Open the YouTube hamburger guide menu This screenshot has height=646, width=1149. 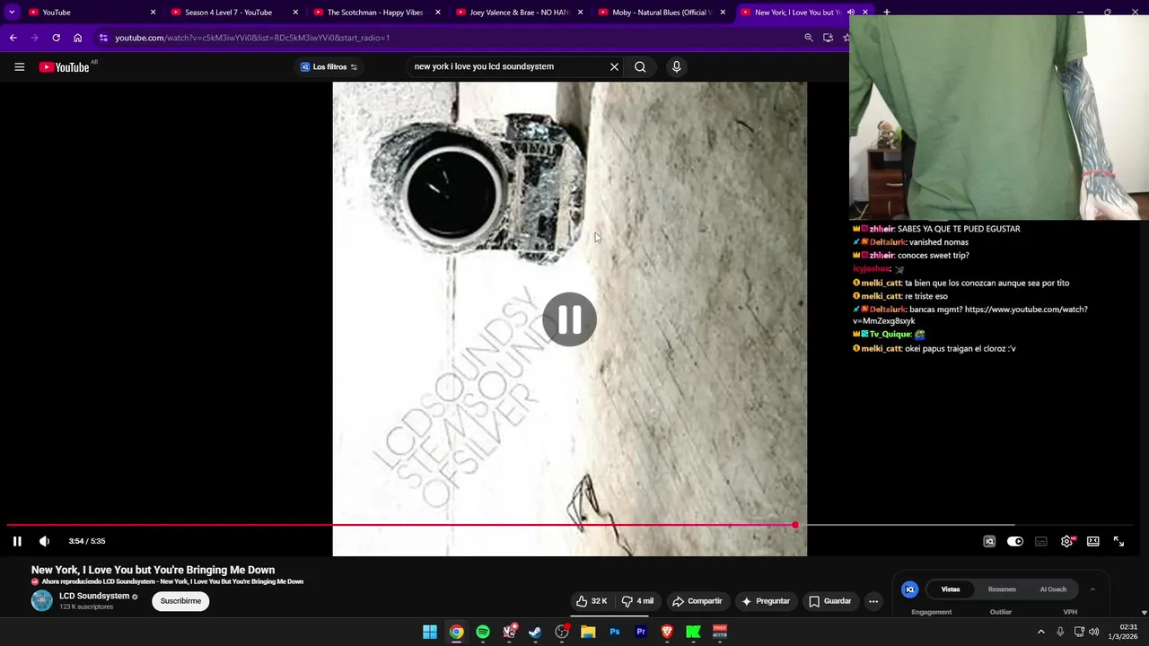19,66
